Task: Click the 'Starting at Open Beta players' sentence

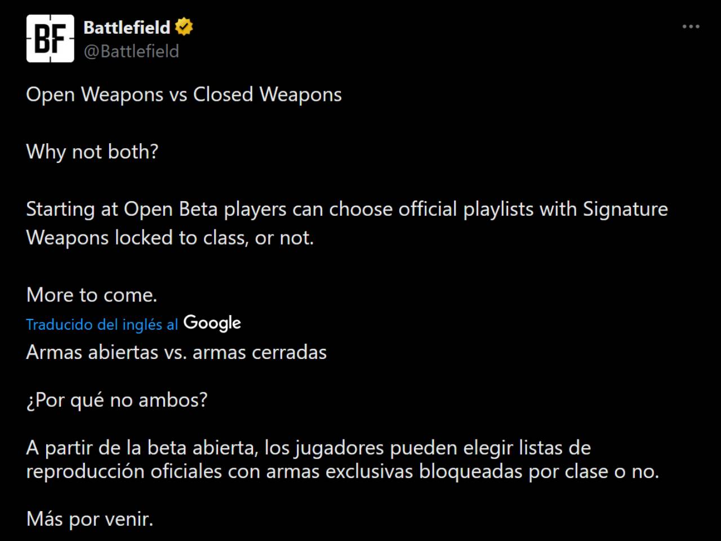Action: pos(347,209)
